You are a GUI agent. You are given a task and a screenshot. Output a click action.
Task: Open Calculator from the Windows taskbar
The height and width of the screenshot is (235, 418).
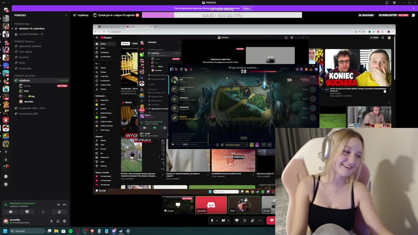[99, 231]
